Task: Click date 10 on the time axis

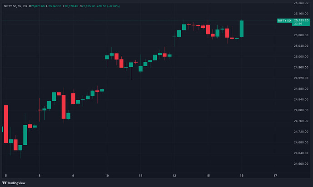Action: [x=107, y=175]
